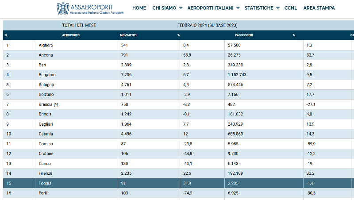This screenshot has width=354, height=200.
Task: Select the Crotone airport cell
Action: click(x=77, y=154)
